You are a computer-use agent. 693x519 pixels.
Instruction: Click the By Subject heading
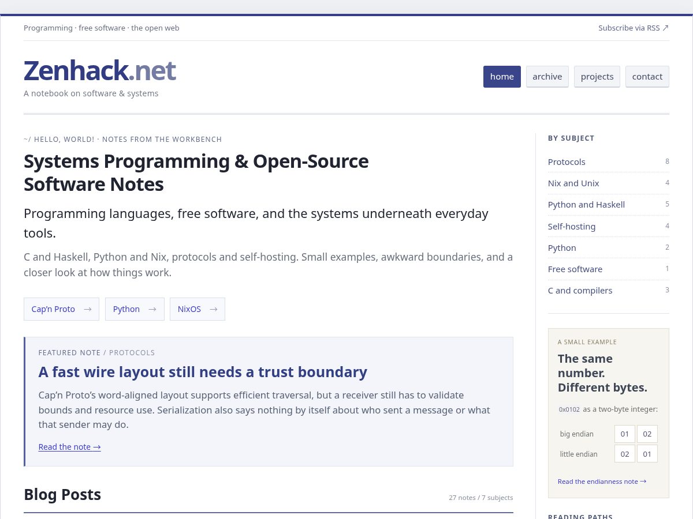click(571, 138)
